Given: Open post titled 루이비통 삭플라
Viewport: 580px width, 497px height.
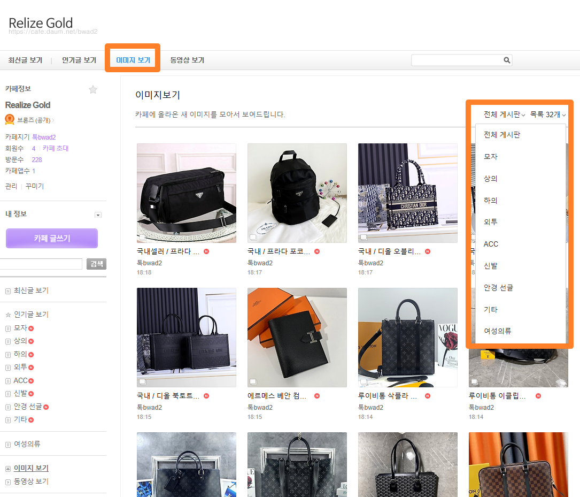Looking at the screenshot, I should click(387, 396).
